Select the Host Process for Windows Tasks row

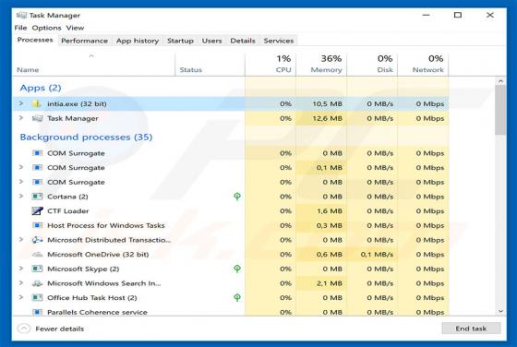231,225
